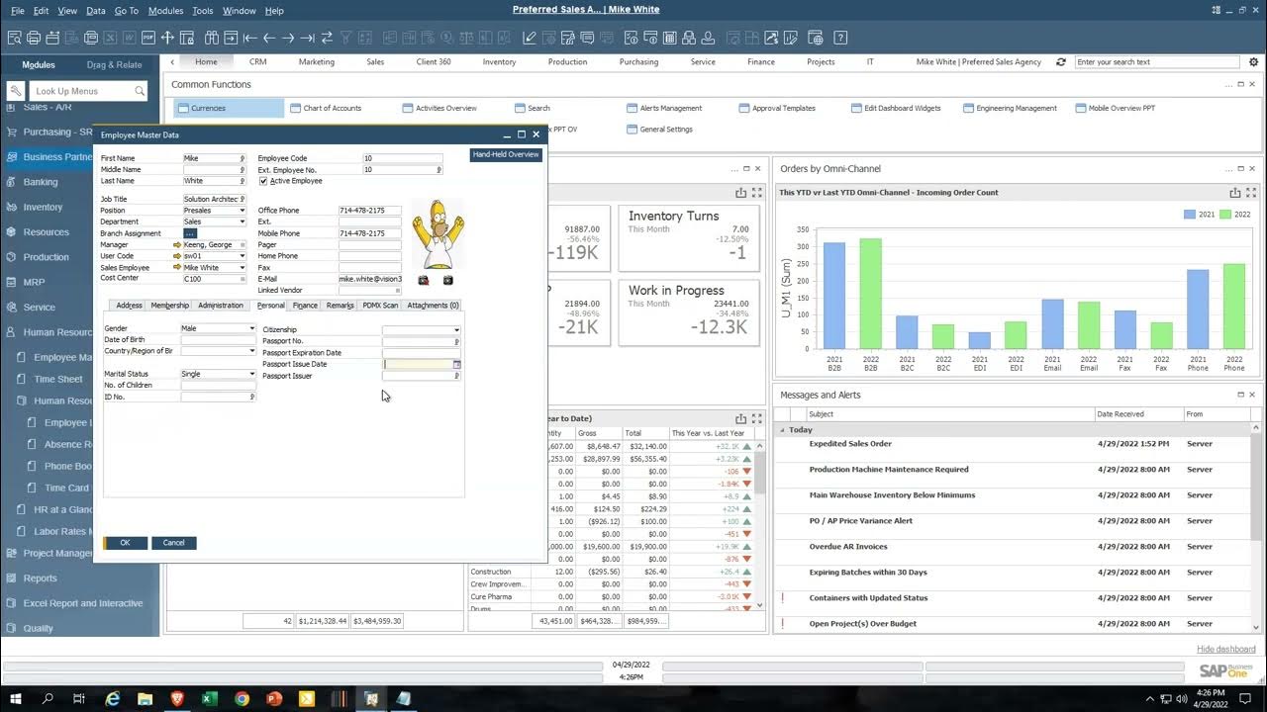
Task: Toggle 2021 series in chart legend
Action: pyautogui.click(x=1198, y=215)
